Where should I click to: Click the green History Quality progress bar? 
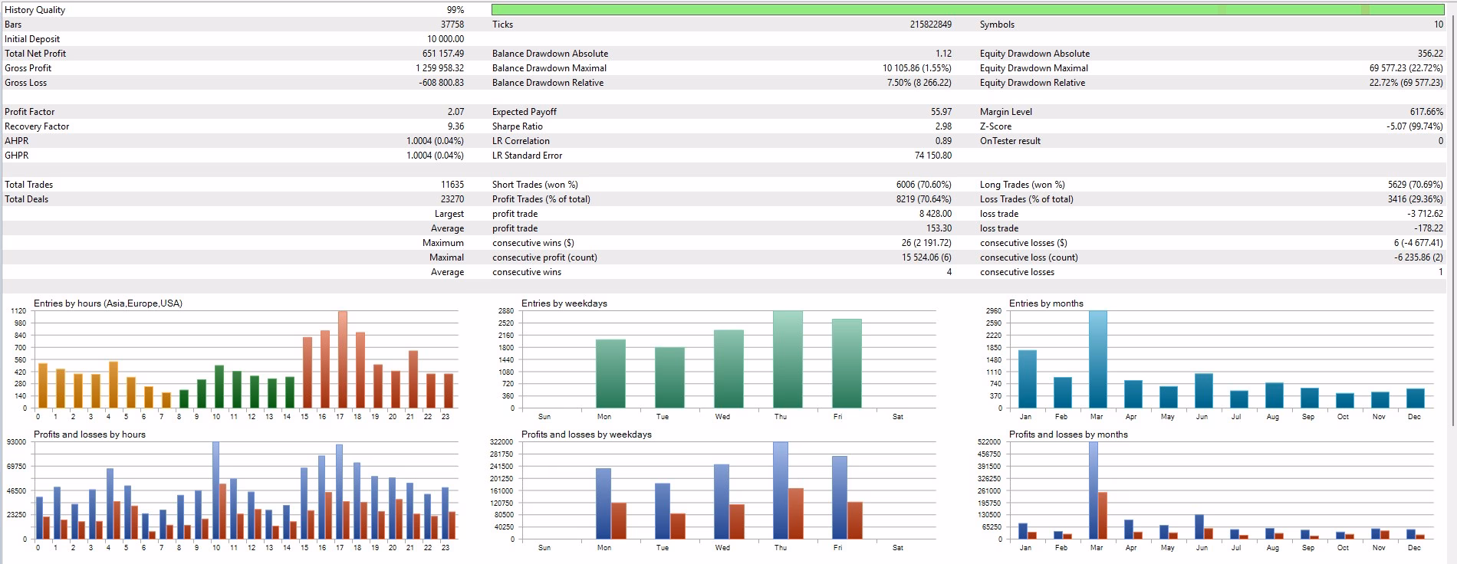click(966, 10)
